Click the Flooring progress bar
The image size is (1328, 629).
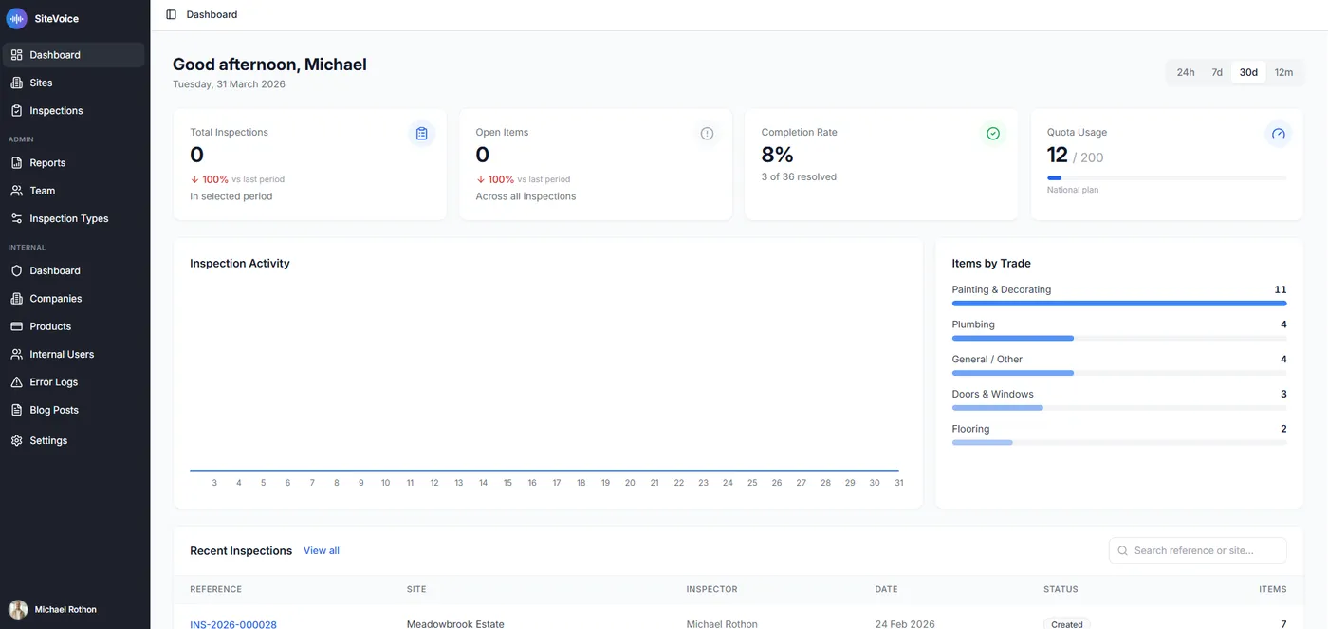click(x=1119, y=442)
